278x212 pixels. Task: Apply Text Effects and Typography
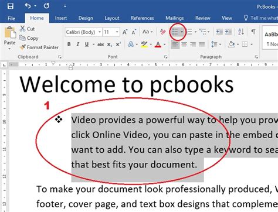pyautogui.click(x=131, y=45)
